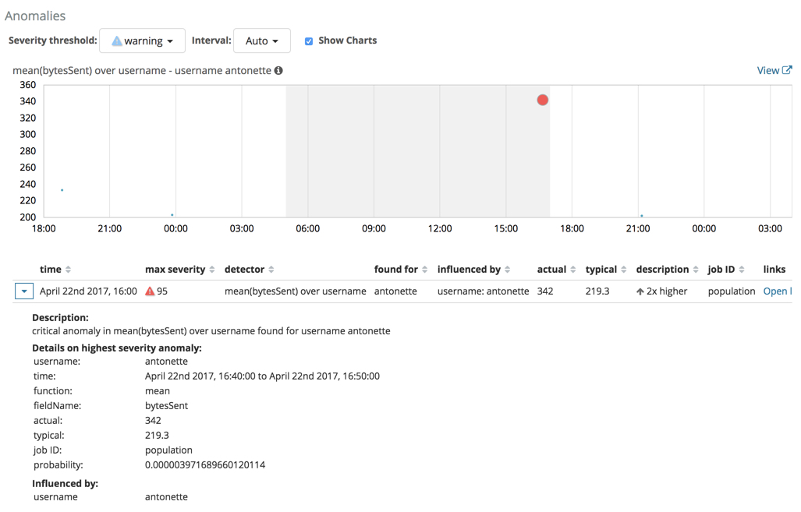The width and height of the screenshot is (801, 512).
Task: Collapse the anomaly row details
Action: (24, 291)
